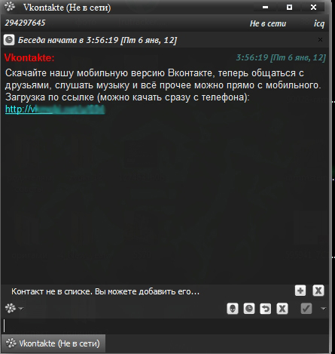
Task: Click the clock icon beside 'Беседа начата'
Action: pyautogui.click(x=9, y=40)
